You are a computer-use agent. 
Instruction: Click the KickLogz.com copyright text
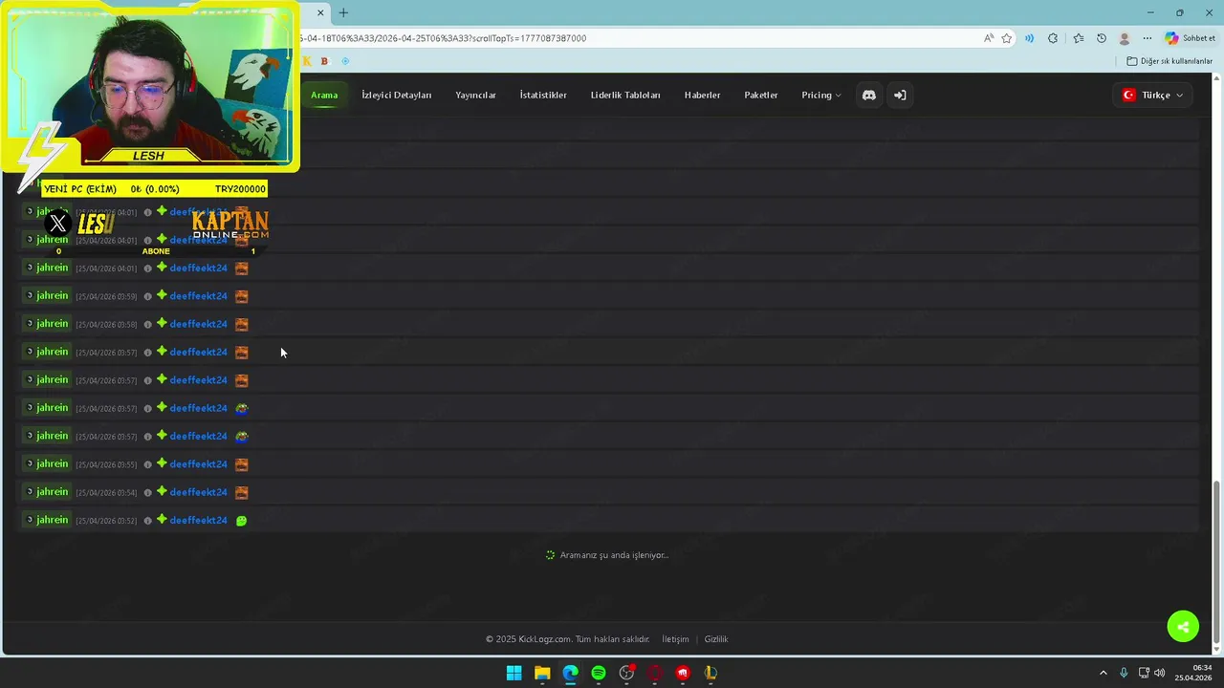pos(567,639)
